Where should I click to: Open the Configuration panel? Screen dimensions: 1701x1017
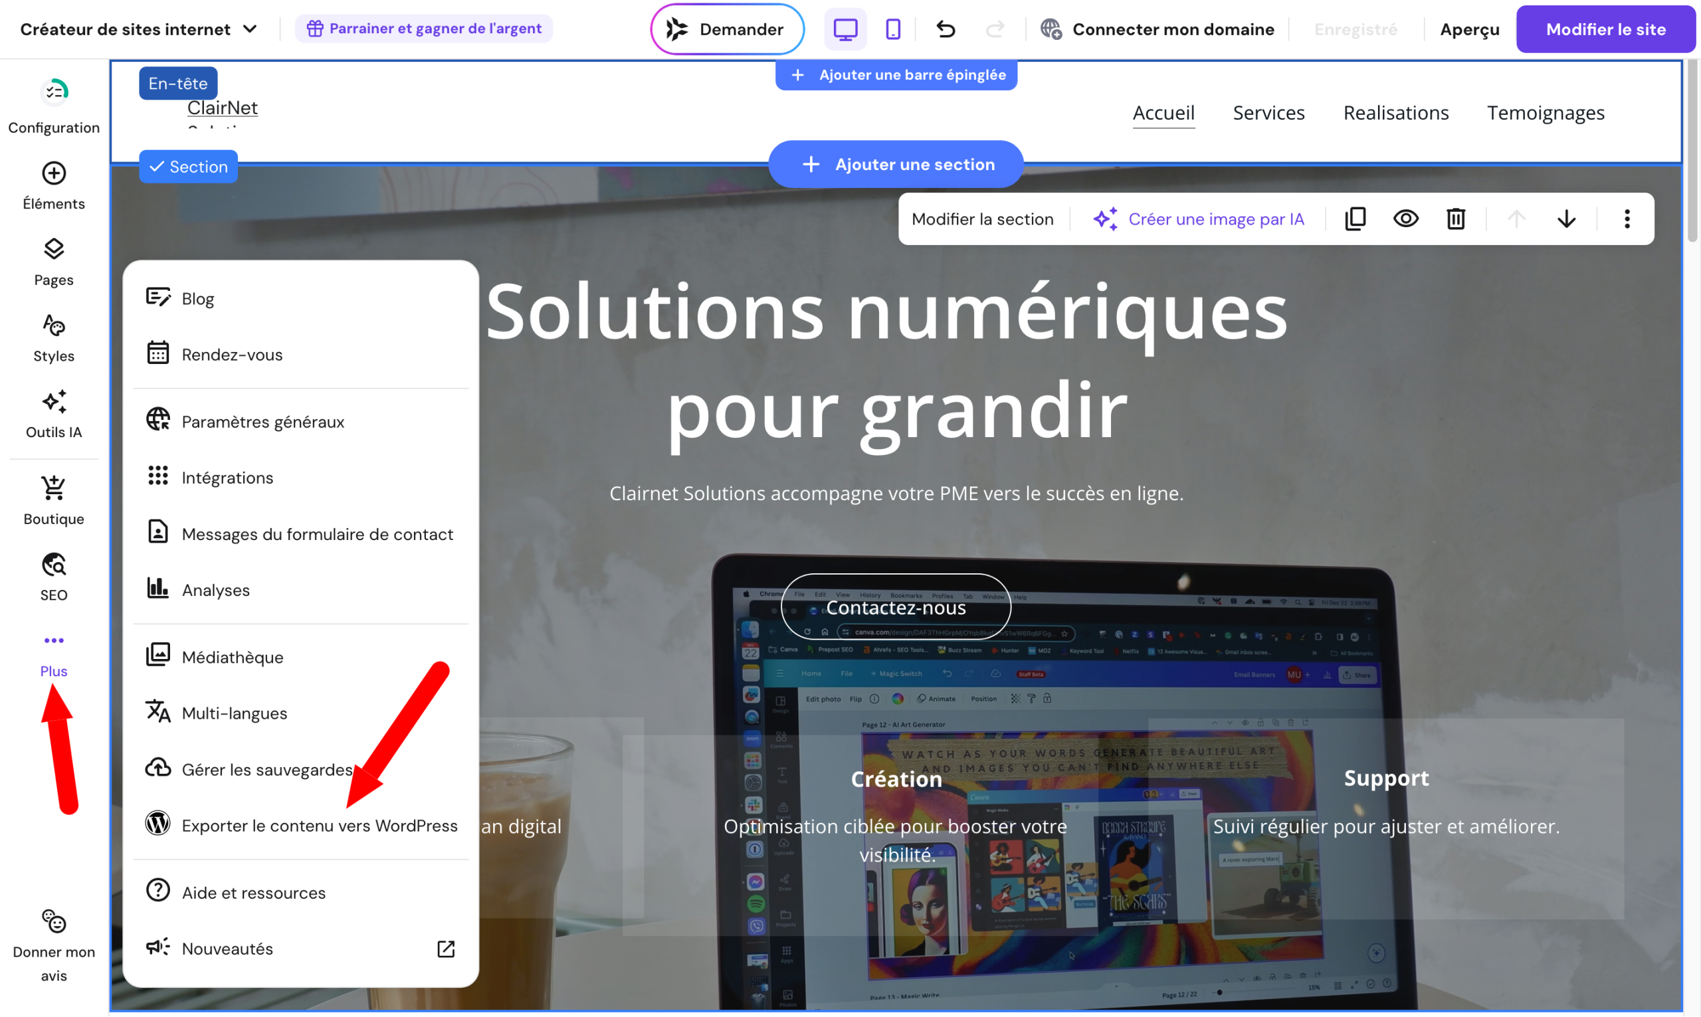click(53, 106)
